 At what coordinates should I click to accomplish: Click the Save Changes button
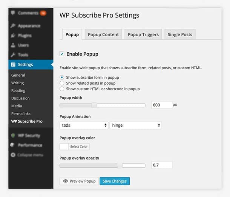click(x=115, y=181)
